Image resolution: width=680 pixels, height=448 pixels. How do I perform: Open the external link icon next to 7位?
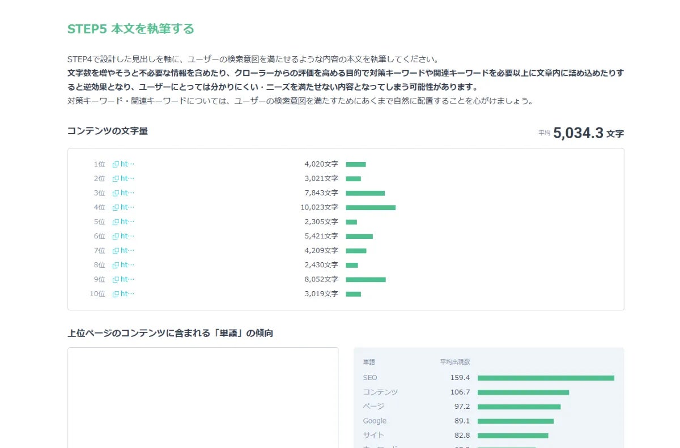pos(116,251)
